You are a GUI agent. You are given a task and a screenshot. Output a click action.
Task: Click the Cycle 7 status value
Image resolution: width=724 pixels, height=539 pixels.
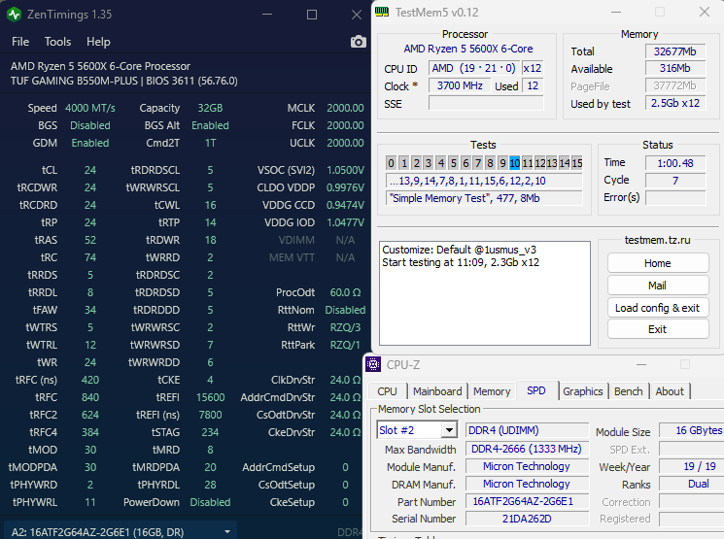(x=675, y=180)
